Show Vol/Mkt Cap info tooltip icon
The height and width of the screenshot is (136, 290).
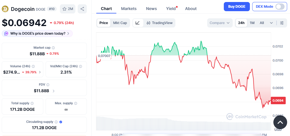(81, 66)
